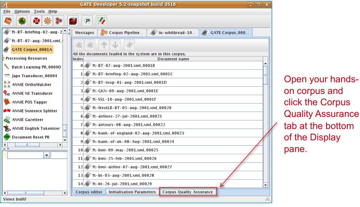Click the green ANNIE load icon
The height and width of the screenshot is (207, 360).
point(22,21)
